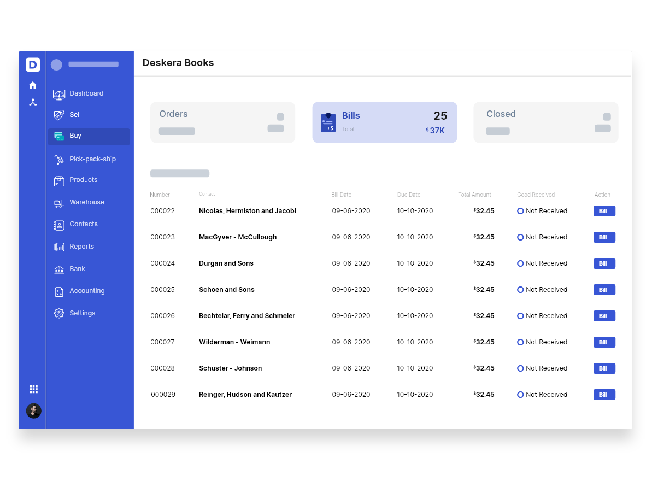Click the Due Date column header

[409, 195]
